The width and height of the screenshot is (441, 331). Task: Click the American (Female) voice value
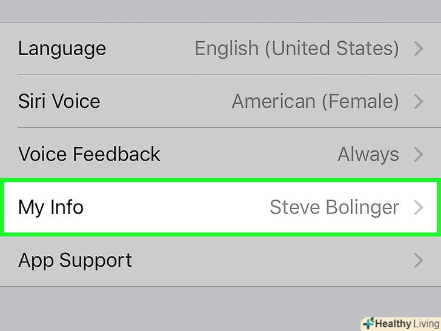click(315, 101)
